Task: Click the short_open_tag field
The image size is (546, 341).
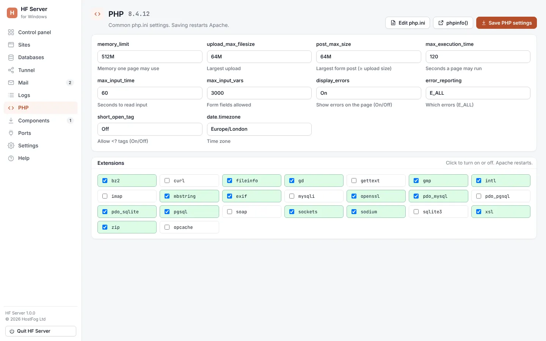Action: coord(150,129)
